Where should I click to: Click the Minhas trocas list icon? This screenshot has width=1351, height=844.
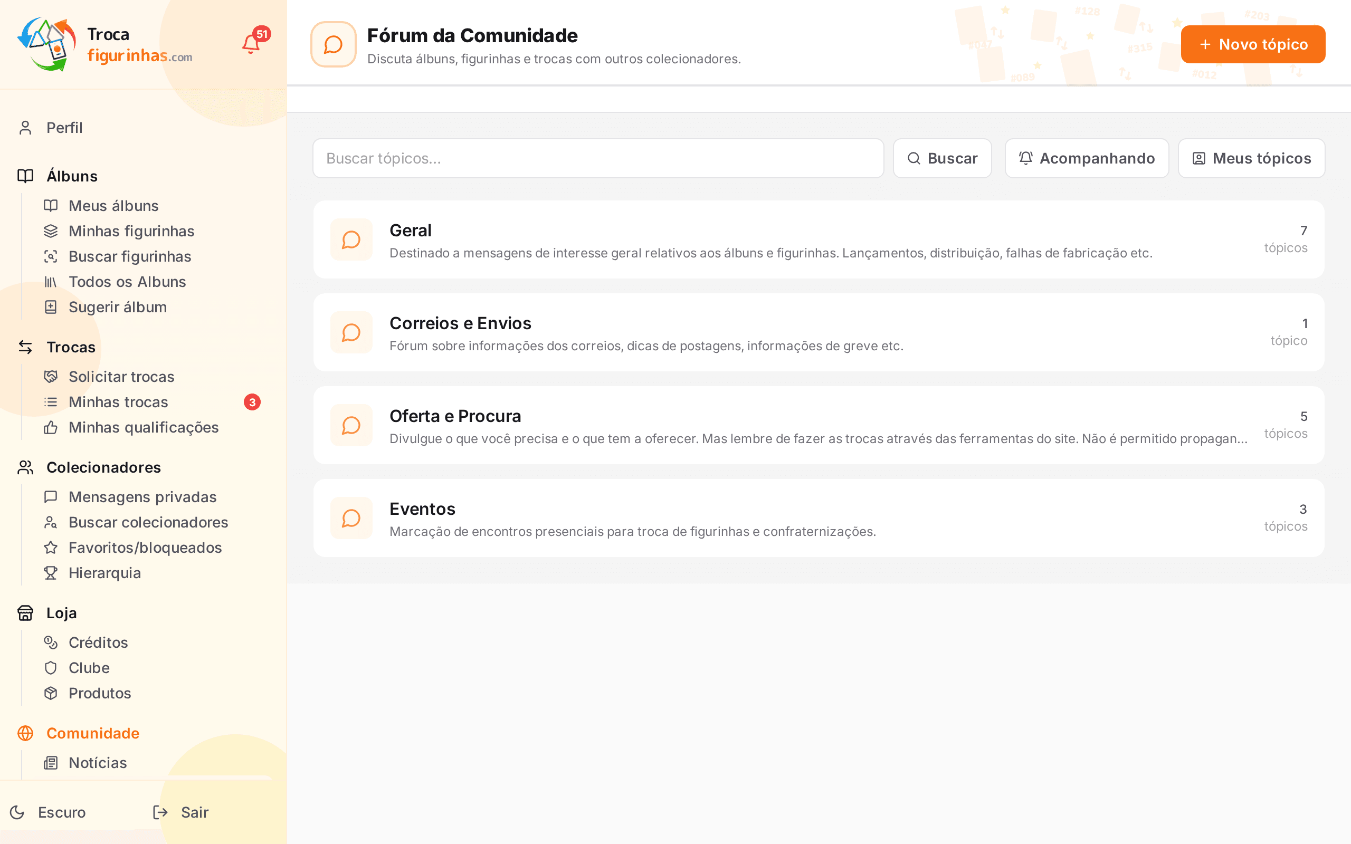point(51,402)
